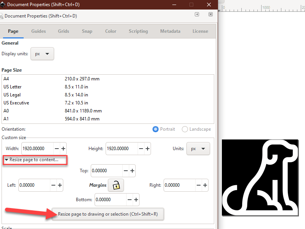Click the dock panel arrow icon
The width and height of the screenshot is (305, 229).
coord(197,14)
